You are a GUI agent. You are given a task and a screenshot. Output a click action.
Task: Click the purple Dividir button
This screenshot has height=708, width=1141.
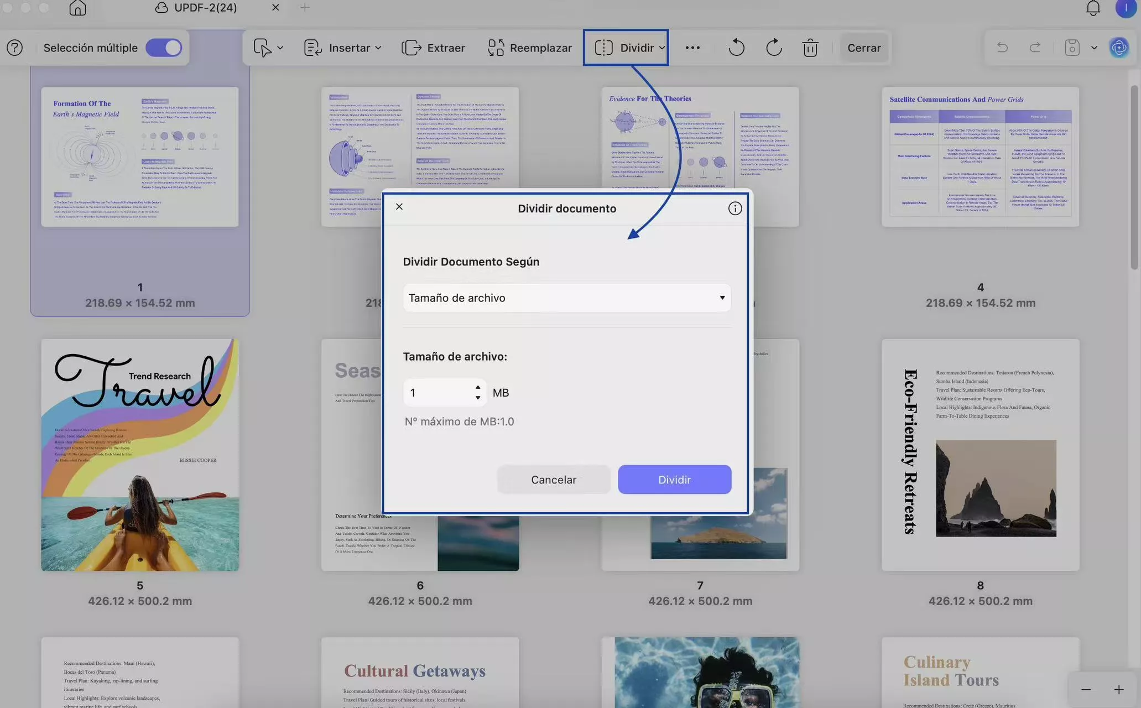[674, 480]
